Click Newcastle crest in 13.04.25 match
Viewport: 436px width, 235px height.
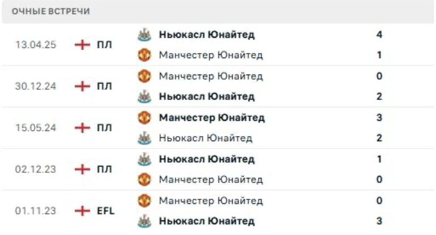coord(144,34)
